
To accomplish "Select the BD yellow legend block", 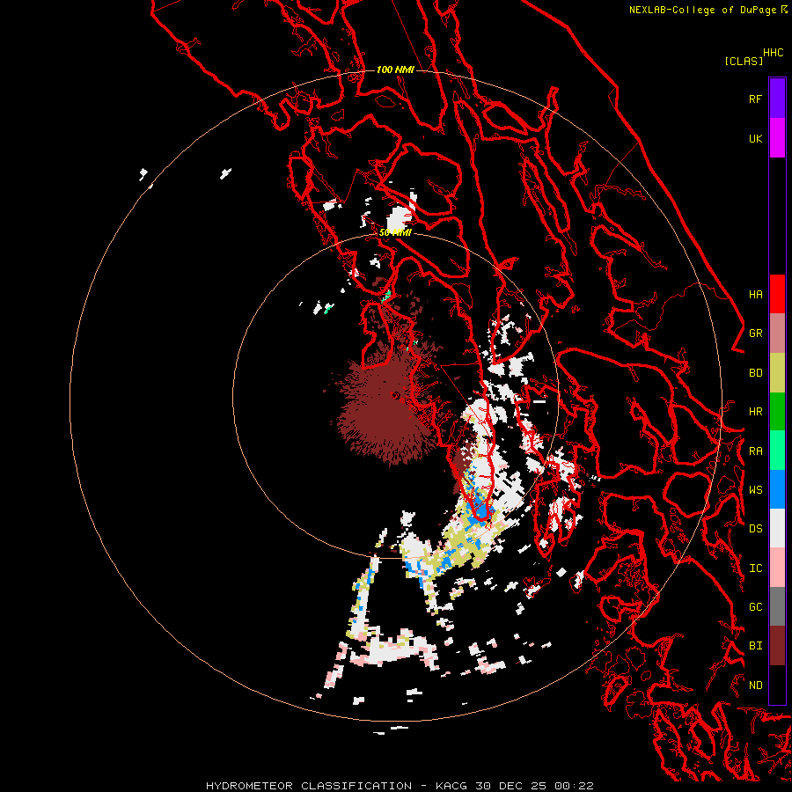I will pos(777,373).
